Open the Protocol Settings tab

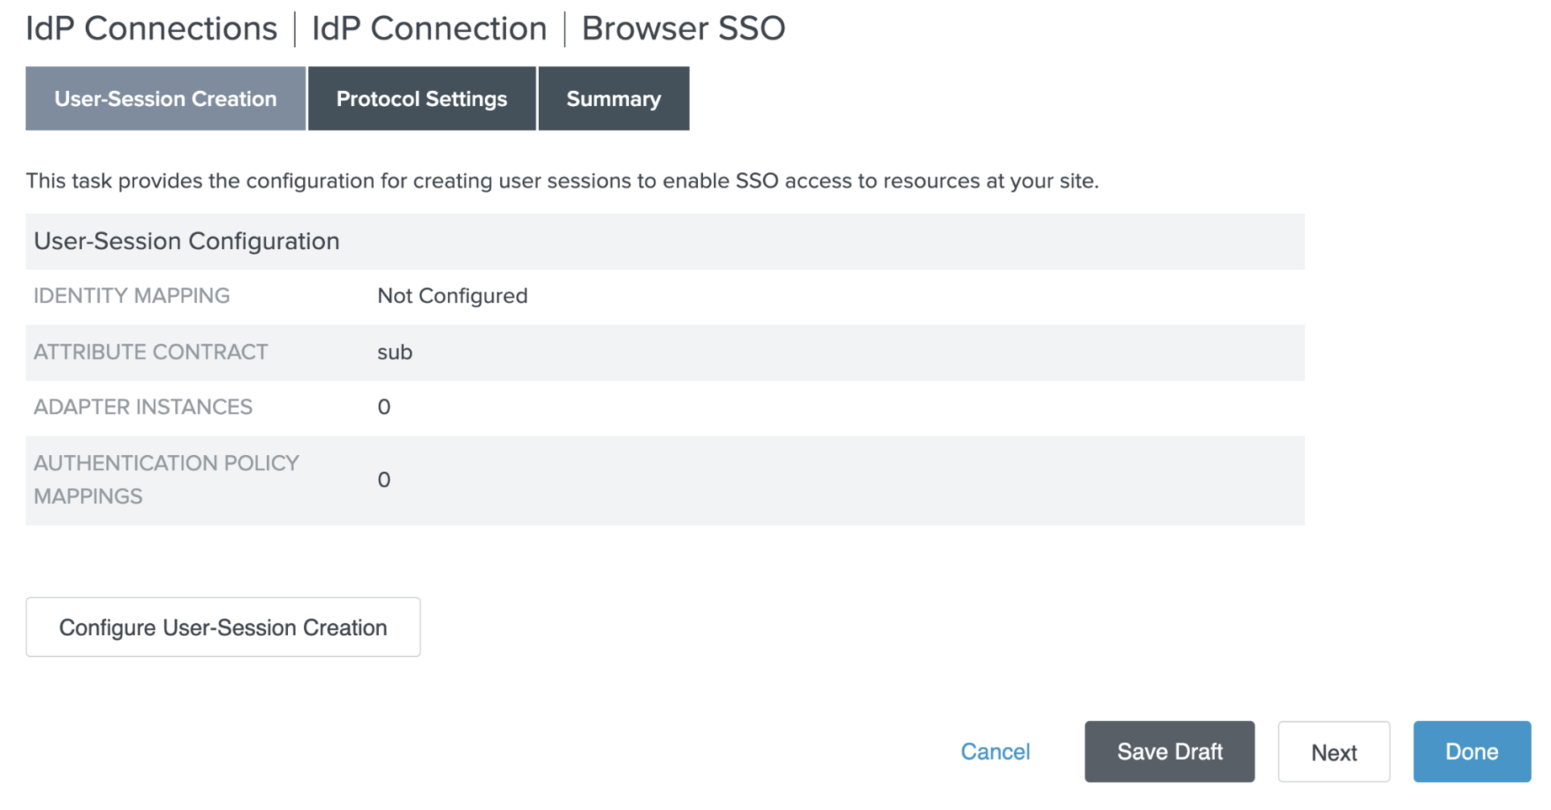421,98
